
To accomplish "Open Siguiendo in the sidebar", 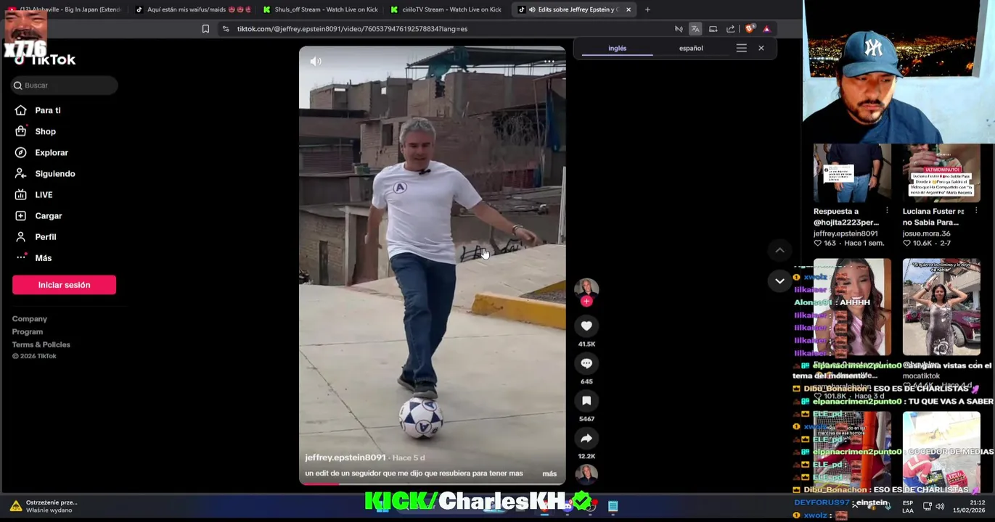I will click(x=54, y=173).
